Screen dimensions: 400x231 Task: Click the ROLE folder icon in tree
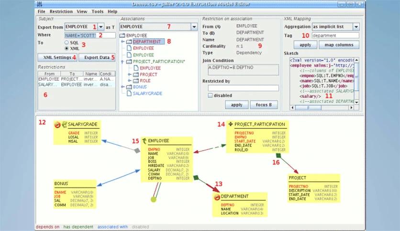(136, 81)
